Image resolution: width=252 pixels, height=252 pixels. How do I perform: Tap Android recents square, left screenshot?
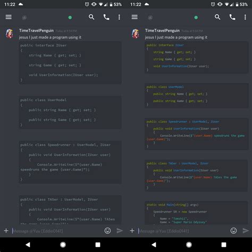(98, 245)
